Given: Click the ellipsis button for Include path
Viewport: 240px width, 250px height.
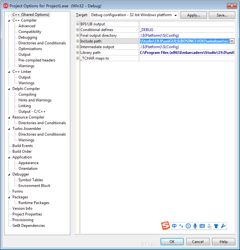Looking at the screenshot, I should pyautogui.click(x=232, y=41).
